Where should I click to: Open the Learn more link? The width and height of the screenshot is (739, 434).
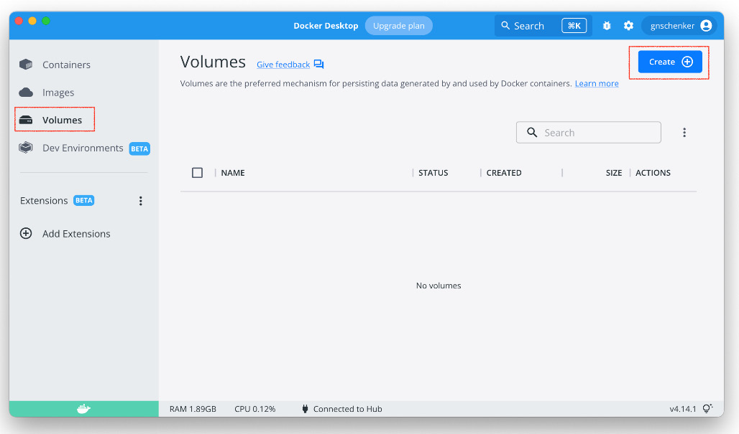(x=597, y=84)
